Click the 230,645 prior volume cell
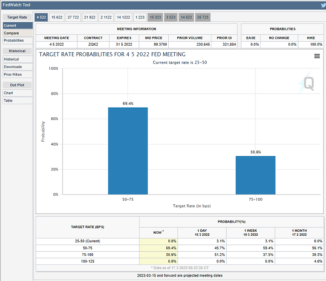The width and height of the screenshot is (326, 281). (190, 44)
